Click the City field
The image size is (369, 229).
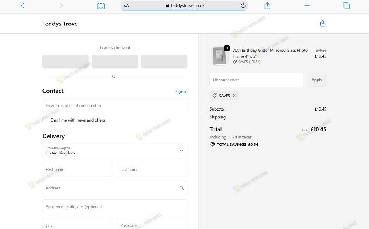[78, 224]
